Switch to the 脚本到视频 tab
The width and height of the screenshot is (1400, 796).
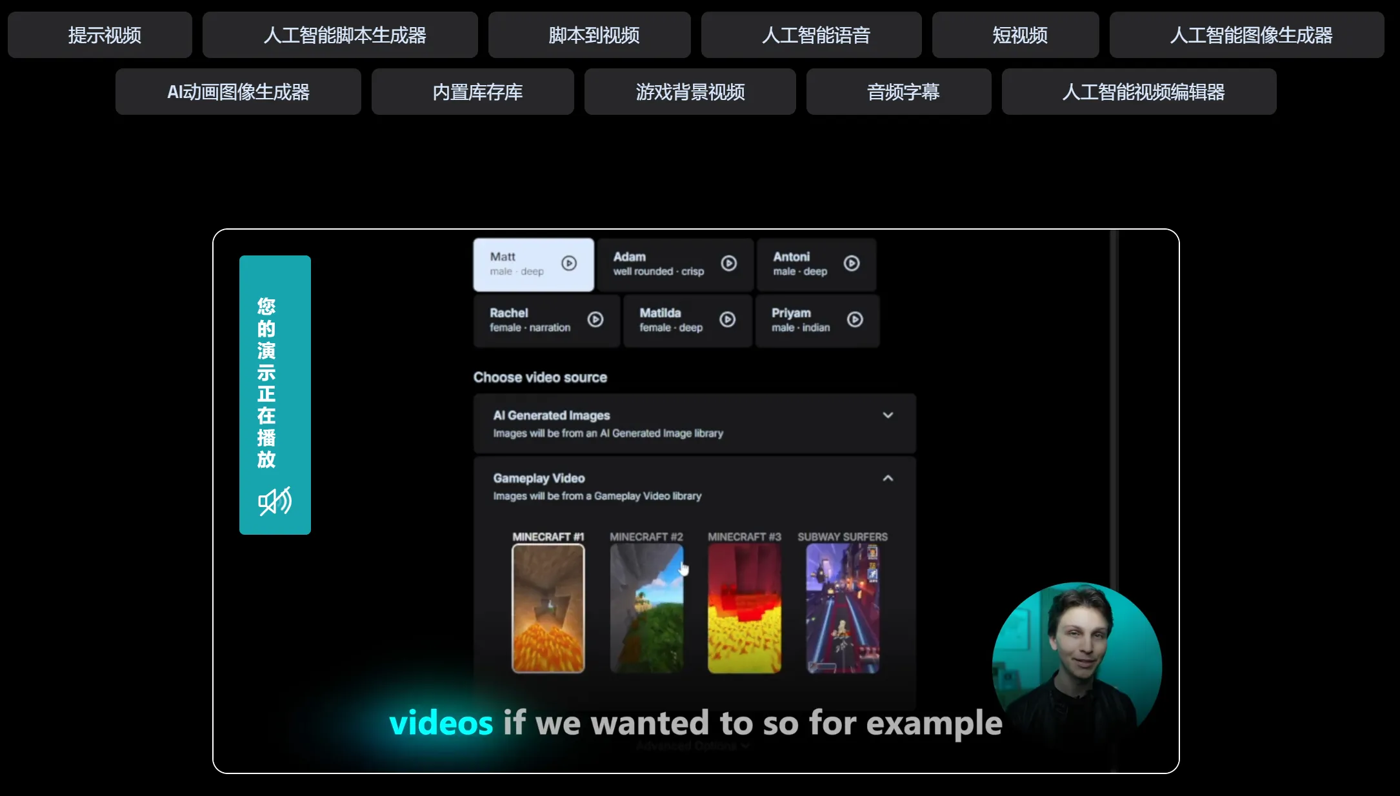[589, 35]
